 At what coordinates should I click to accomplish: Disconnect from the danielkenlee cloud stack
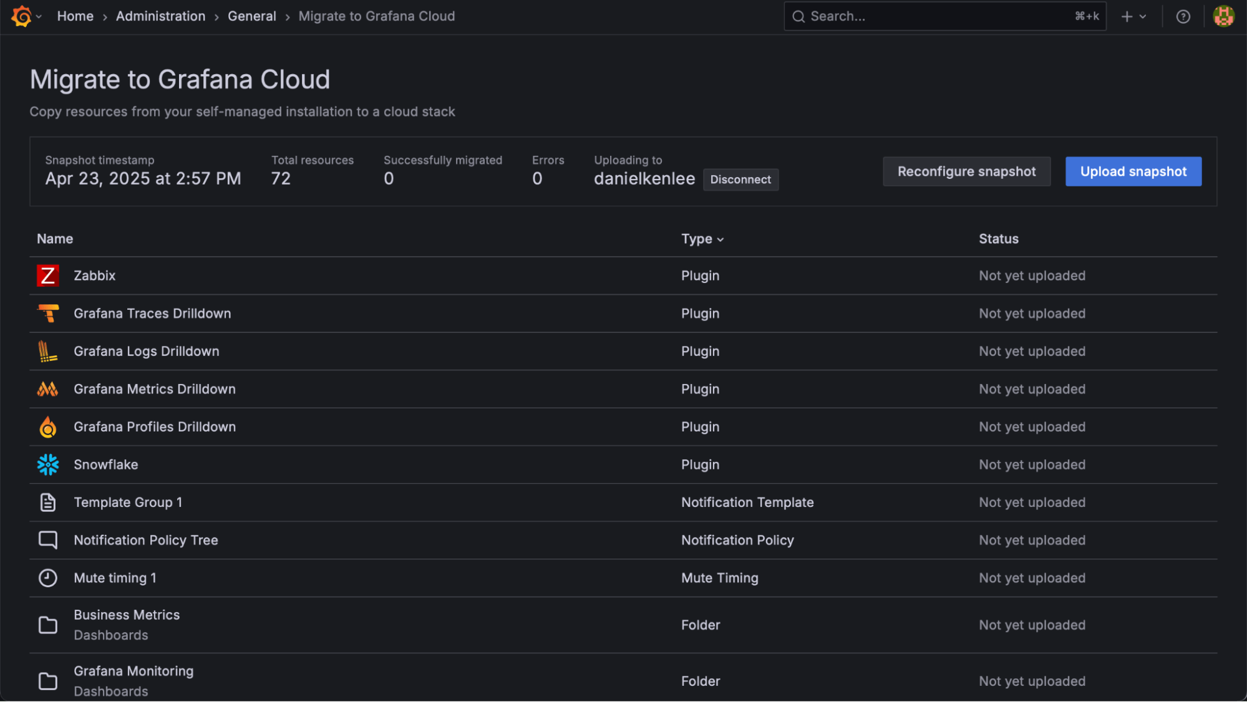tap(740, 180)
